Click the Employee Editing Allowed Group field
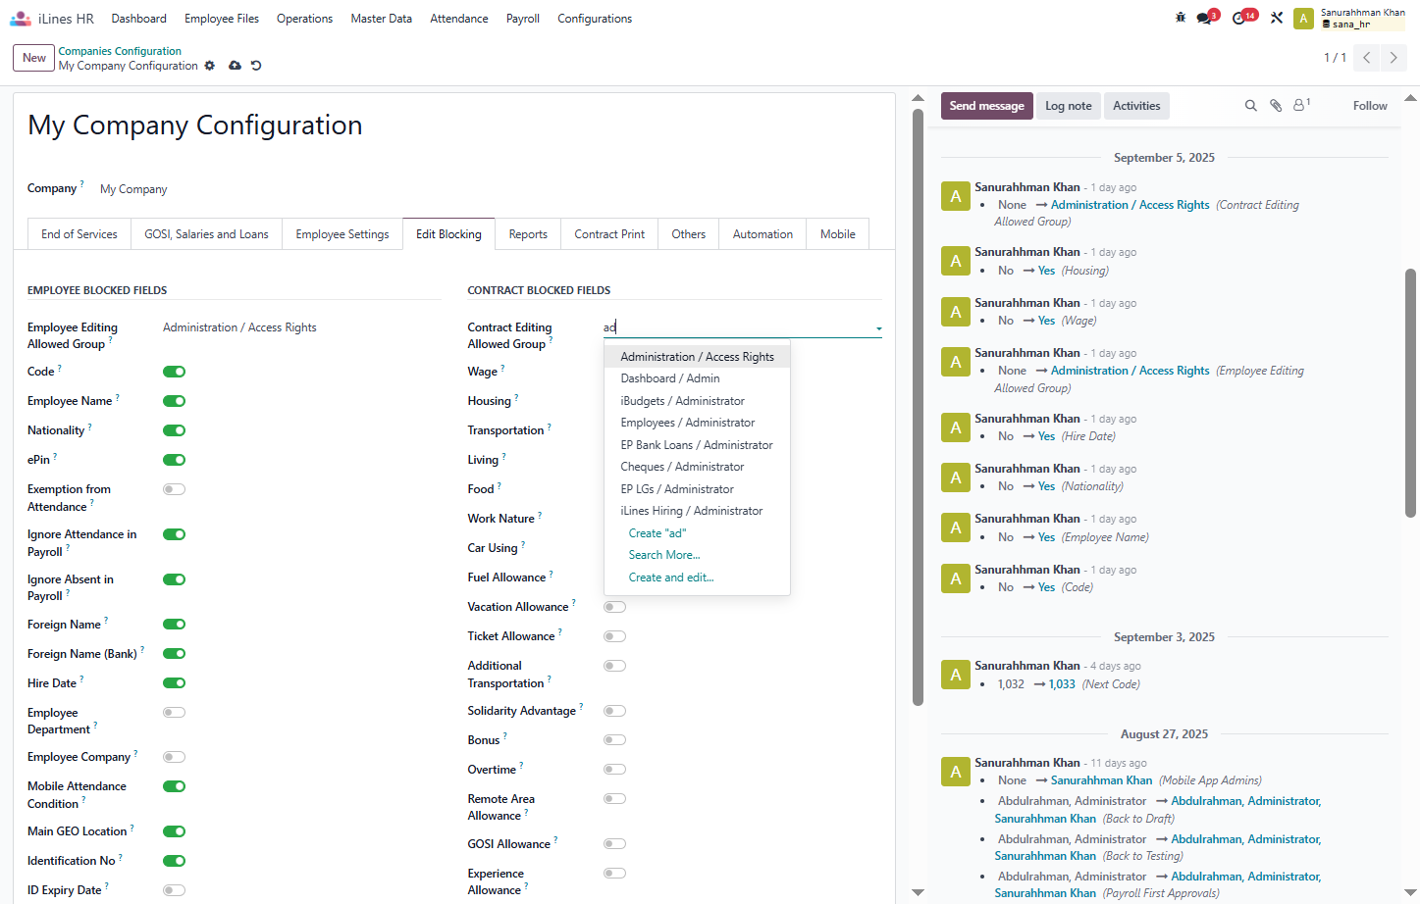 301,327
